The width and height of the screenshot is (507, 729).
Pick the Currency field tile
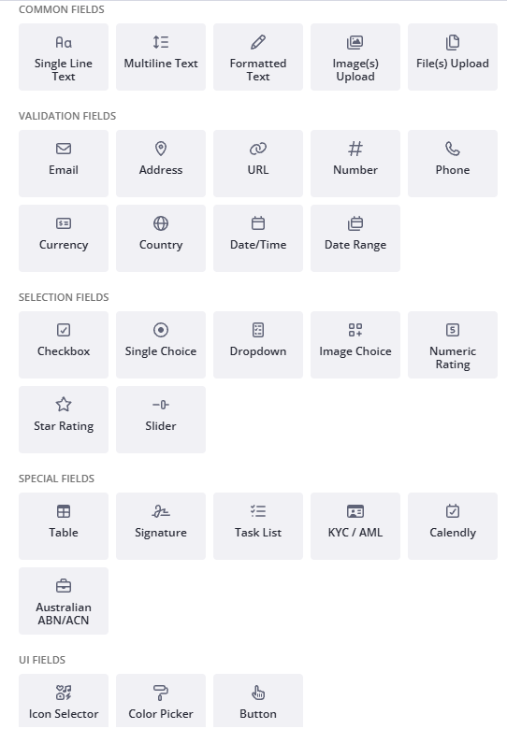(64, 238)
